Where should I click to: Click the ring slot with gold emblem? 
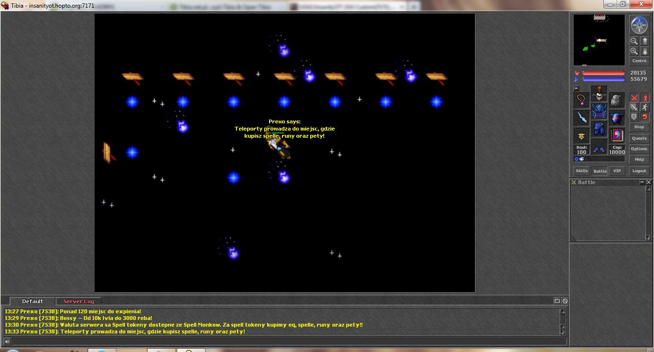[582, 136]
